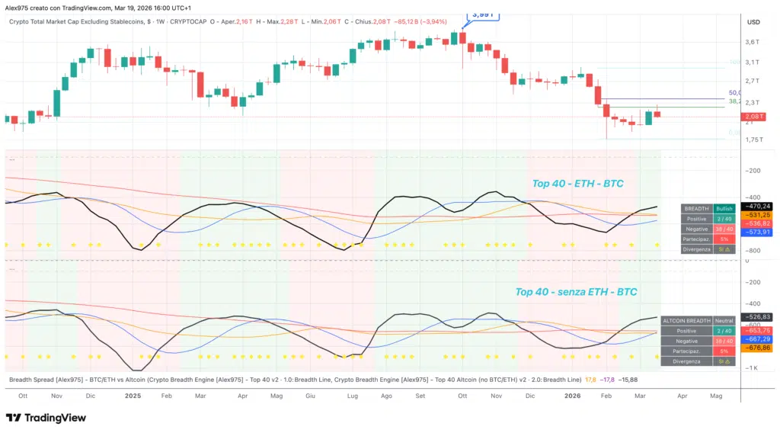
Task: Select the Neutral cell in ALTCOIN BREADTH table
Action: pyautogui.click(x=725, y=320)
